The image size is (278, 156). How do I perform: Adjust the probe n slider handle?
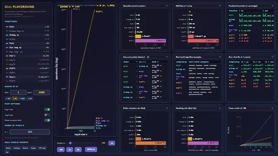coord(70,143)
